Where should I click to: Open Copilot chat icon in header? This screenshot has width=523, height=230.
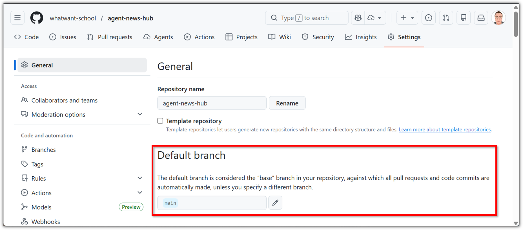point(358,18)
